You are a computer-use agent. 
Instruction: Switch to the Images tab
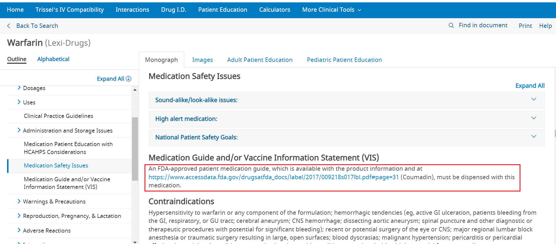pyautogui.click(x=202, y=60)
